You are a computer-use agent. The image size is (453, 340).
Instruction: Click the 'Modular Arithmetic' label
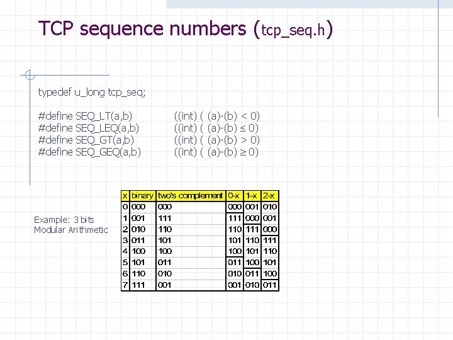point(70,230)
